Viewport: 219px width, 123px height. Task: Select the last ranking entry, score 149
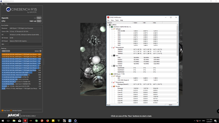coord(22,88)
